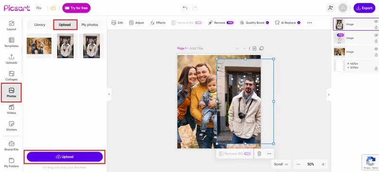The width and height of the screenshot is (379, 172).
Task: Open the user profile avatar
Action: click(343, 8)
